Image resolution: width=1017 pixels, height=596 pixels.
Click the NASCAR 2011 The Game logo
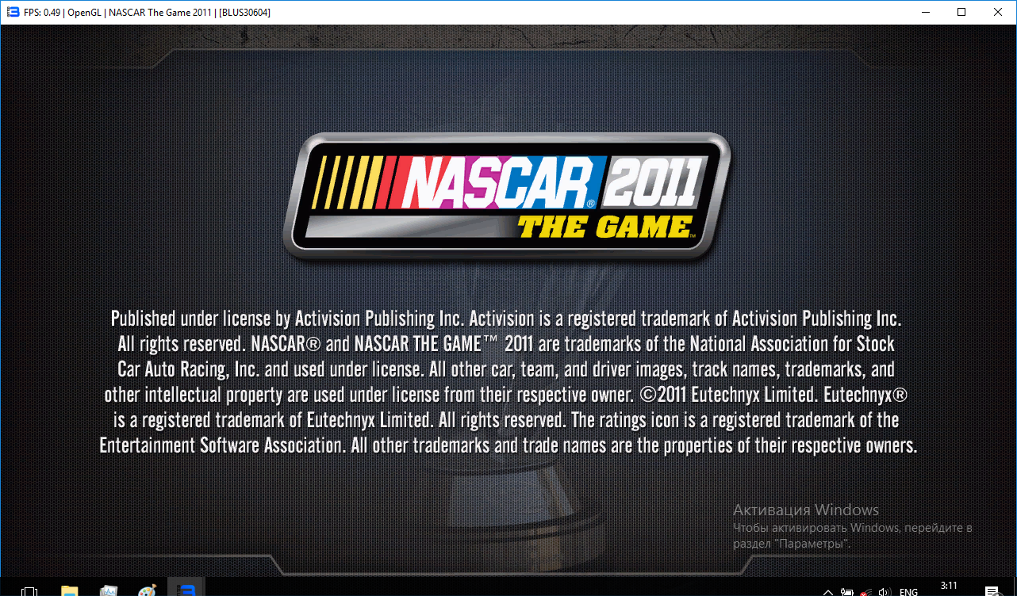click(508, 197)
